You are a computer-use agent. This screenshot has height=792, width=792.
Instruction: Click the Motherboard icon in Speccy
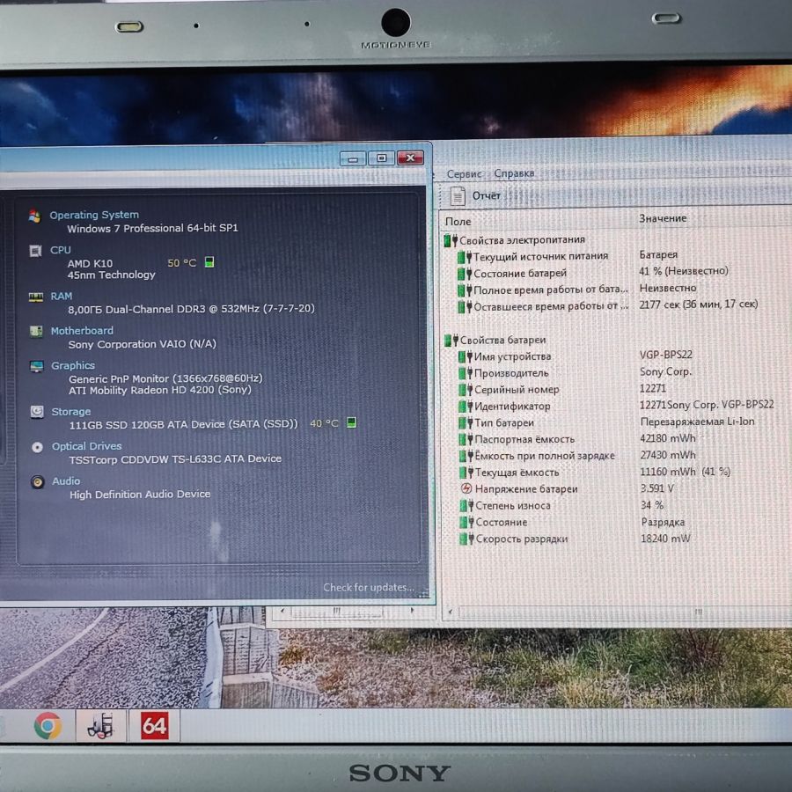(x=36, y=332)
